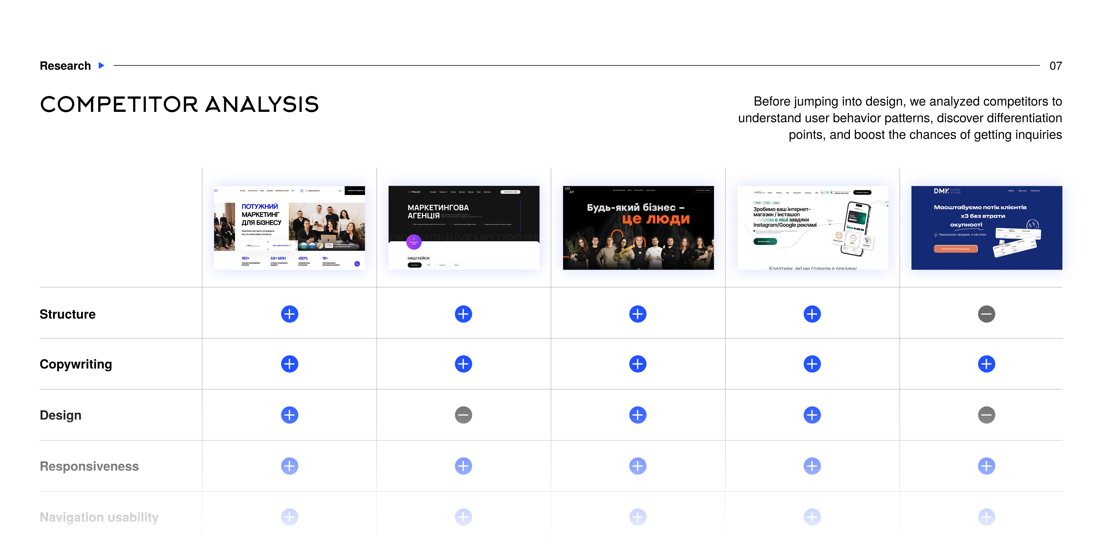
Task: Click Design plus icon in fourth column
Action: (812, 415)
